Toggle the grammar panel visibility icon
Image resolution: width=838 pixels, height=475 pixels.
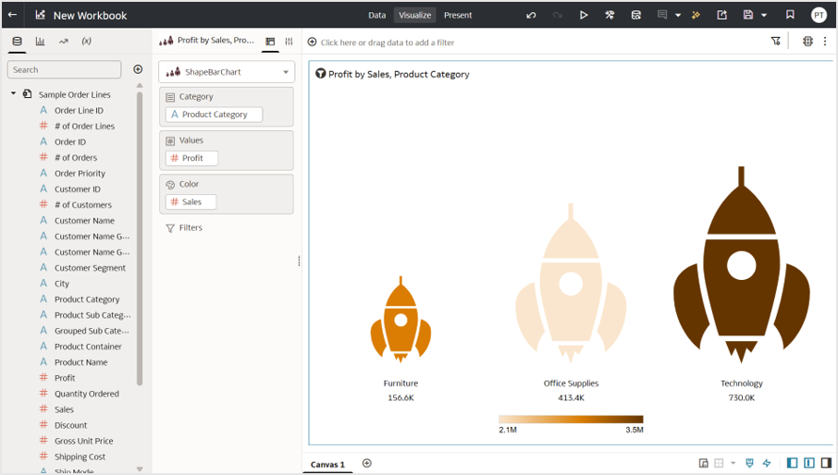(x=809, y=463)
